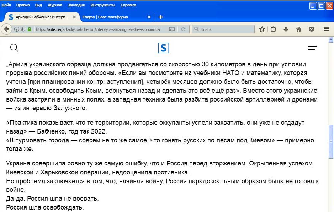Click the paragraph starting „Армия украинского образца
This screenshot has width=334, height=212.
point(162,86)
